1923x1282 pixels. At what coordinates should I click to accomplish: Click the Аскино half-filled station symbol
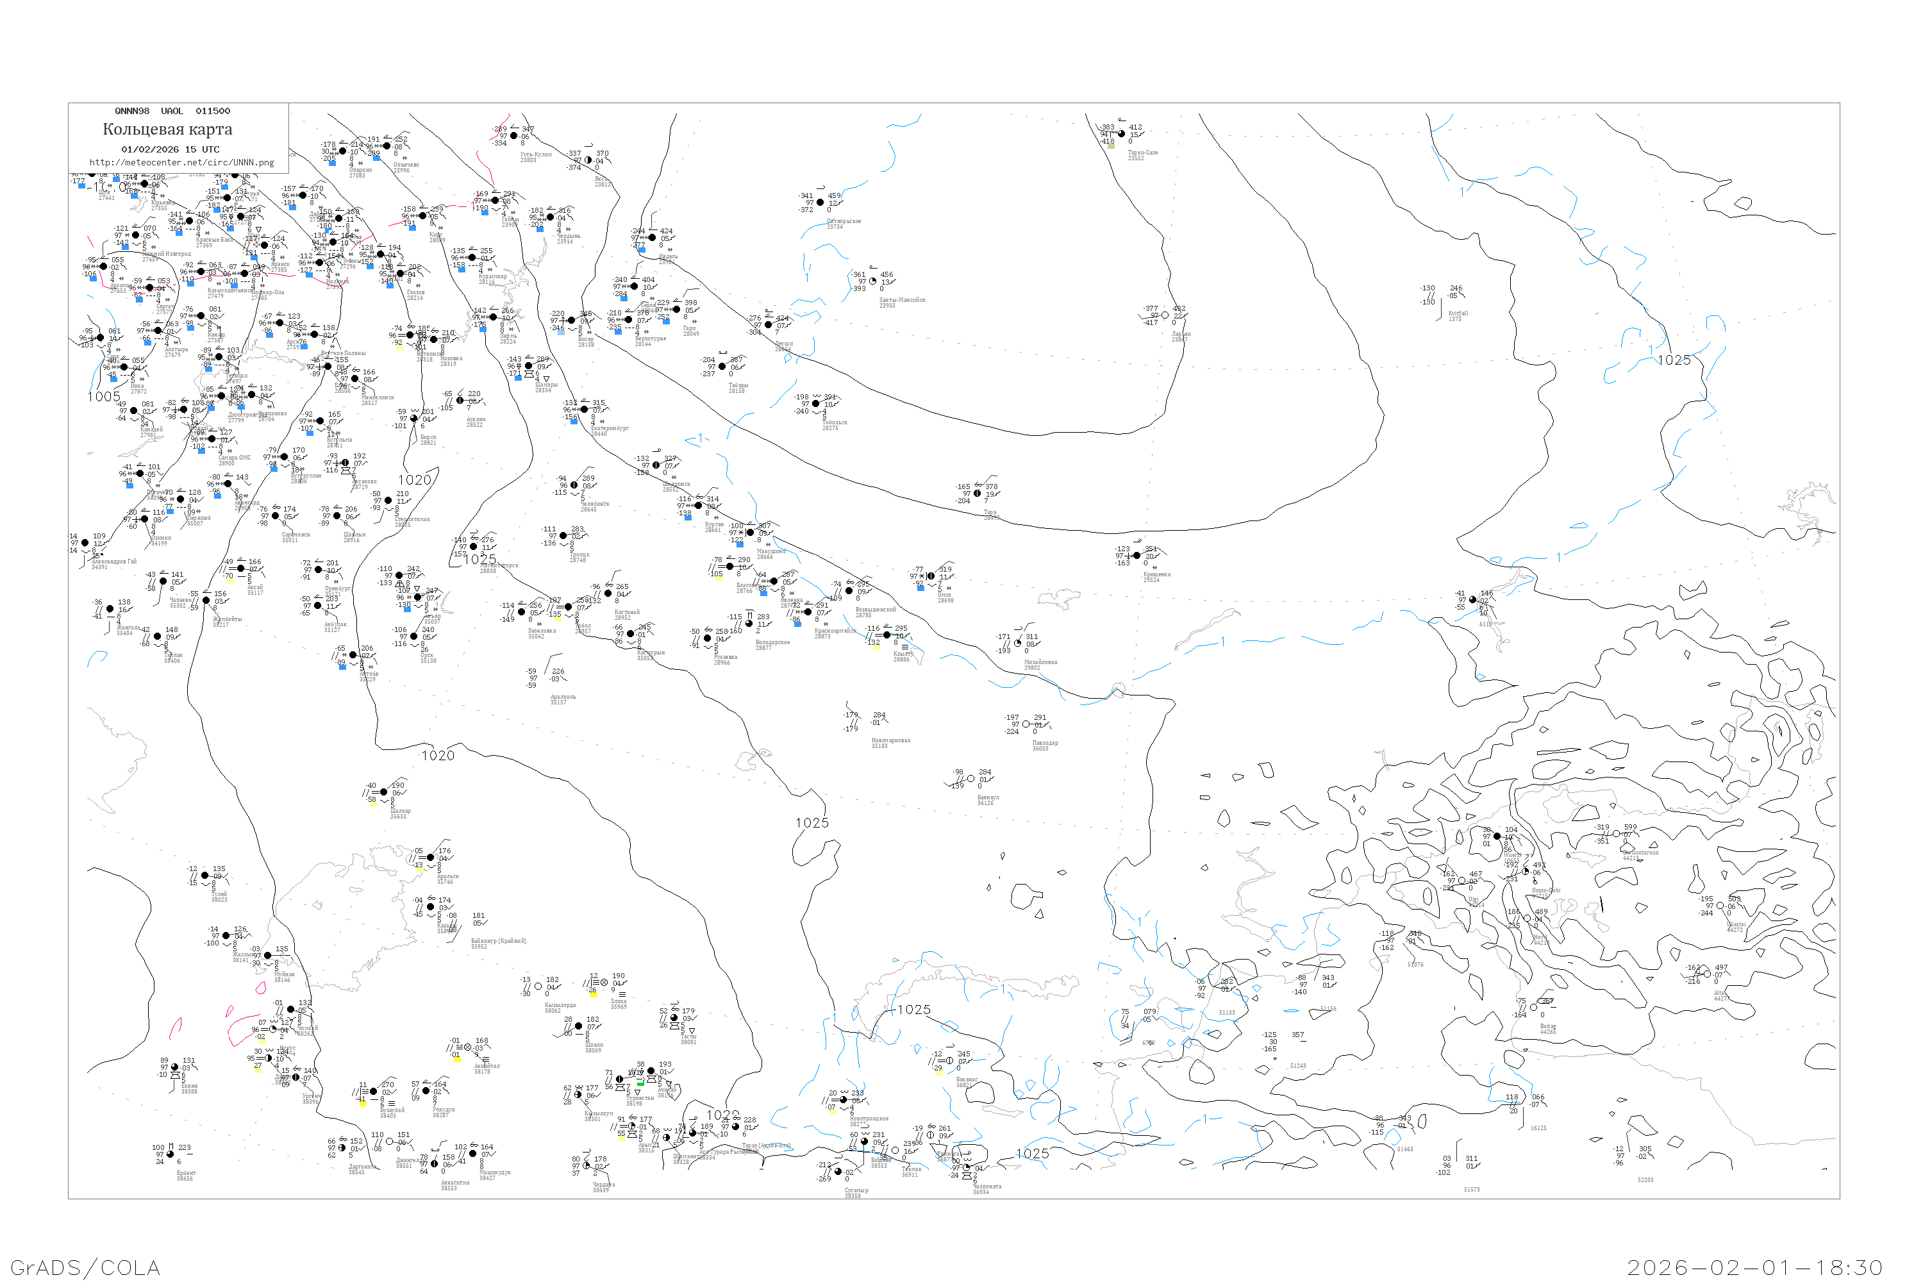(460, 401)
